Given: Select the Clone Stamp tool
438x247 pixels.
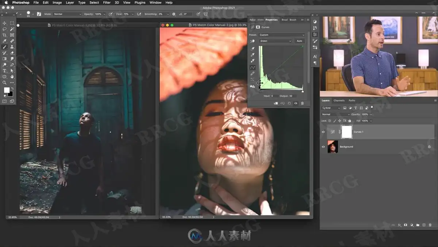Looking at the screenshot, I should (x=12, y=47).
